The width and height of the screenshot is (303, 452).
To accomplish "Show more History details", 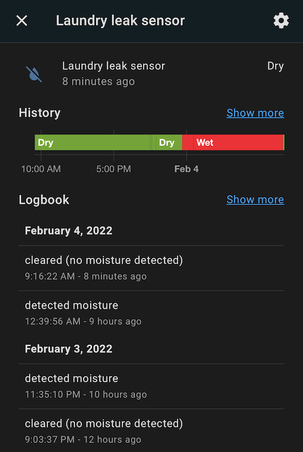I will (255, 113).
